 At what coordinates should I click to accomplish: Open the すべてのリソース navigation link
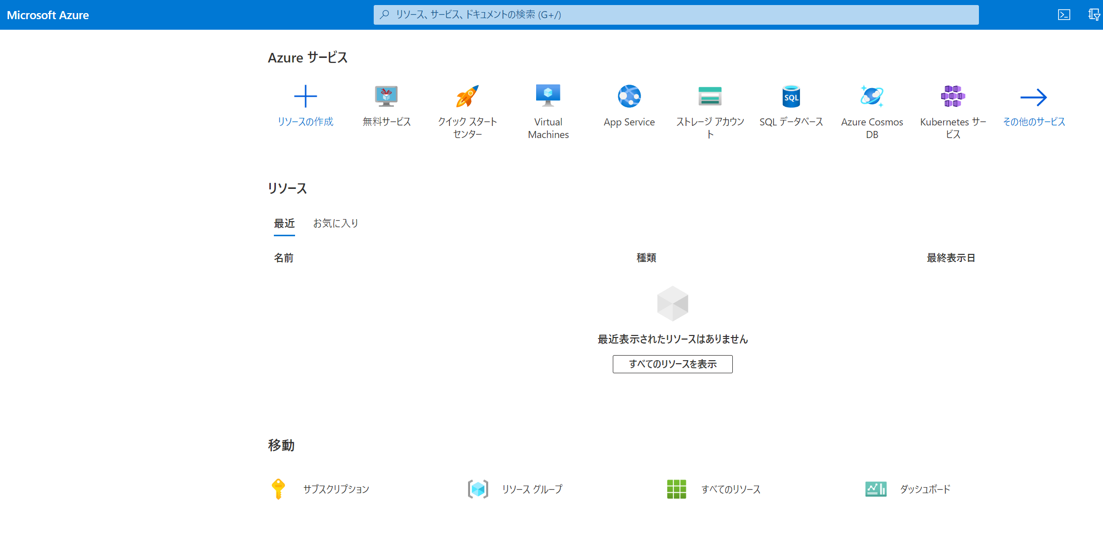point(731,489)
